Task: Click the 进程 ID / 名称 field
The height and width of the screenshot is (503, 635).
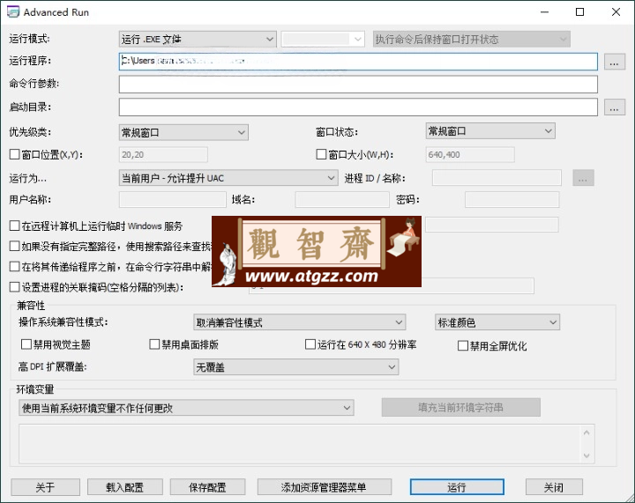Action: pos(497,178)
